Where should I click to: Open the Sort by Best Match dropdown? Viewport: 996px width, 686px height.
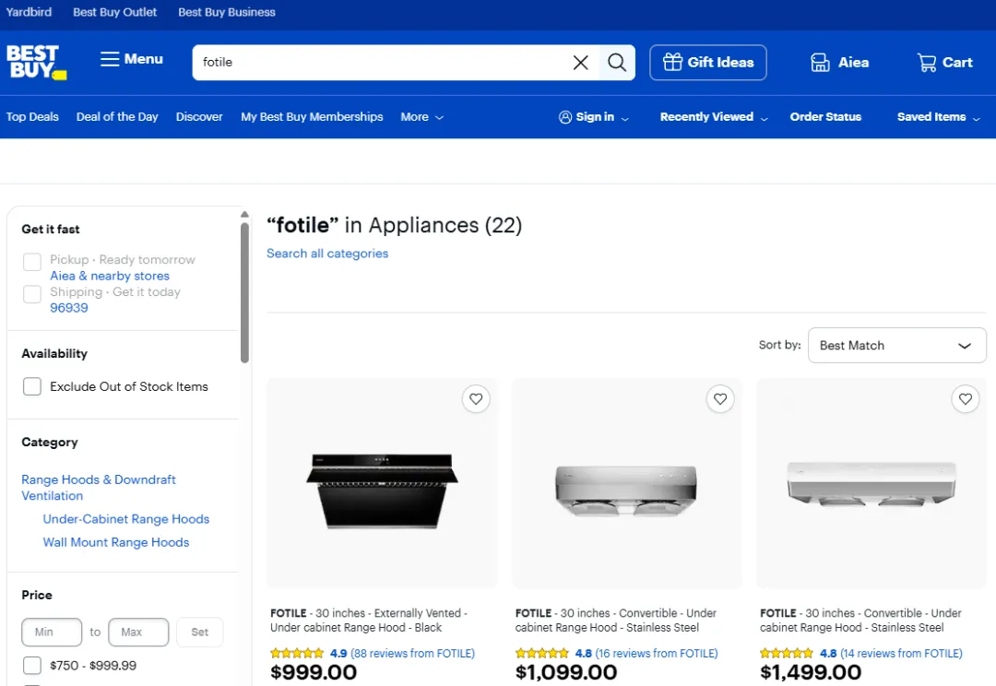click(x=896, y=346)
